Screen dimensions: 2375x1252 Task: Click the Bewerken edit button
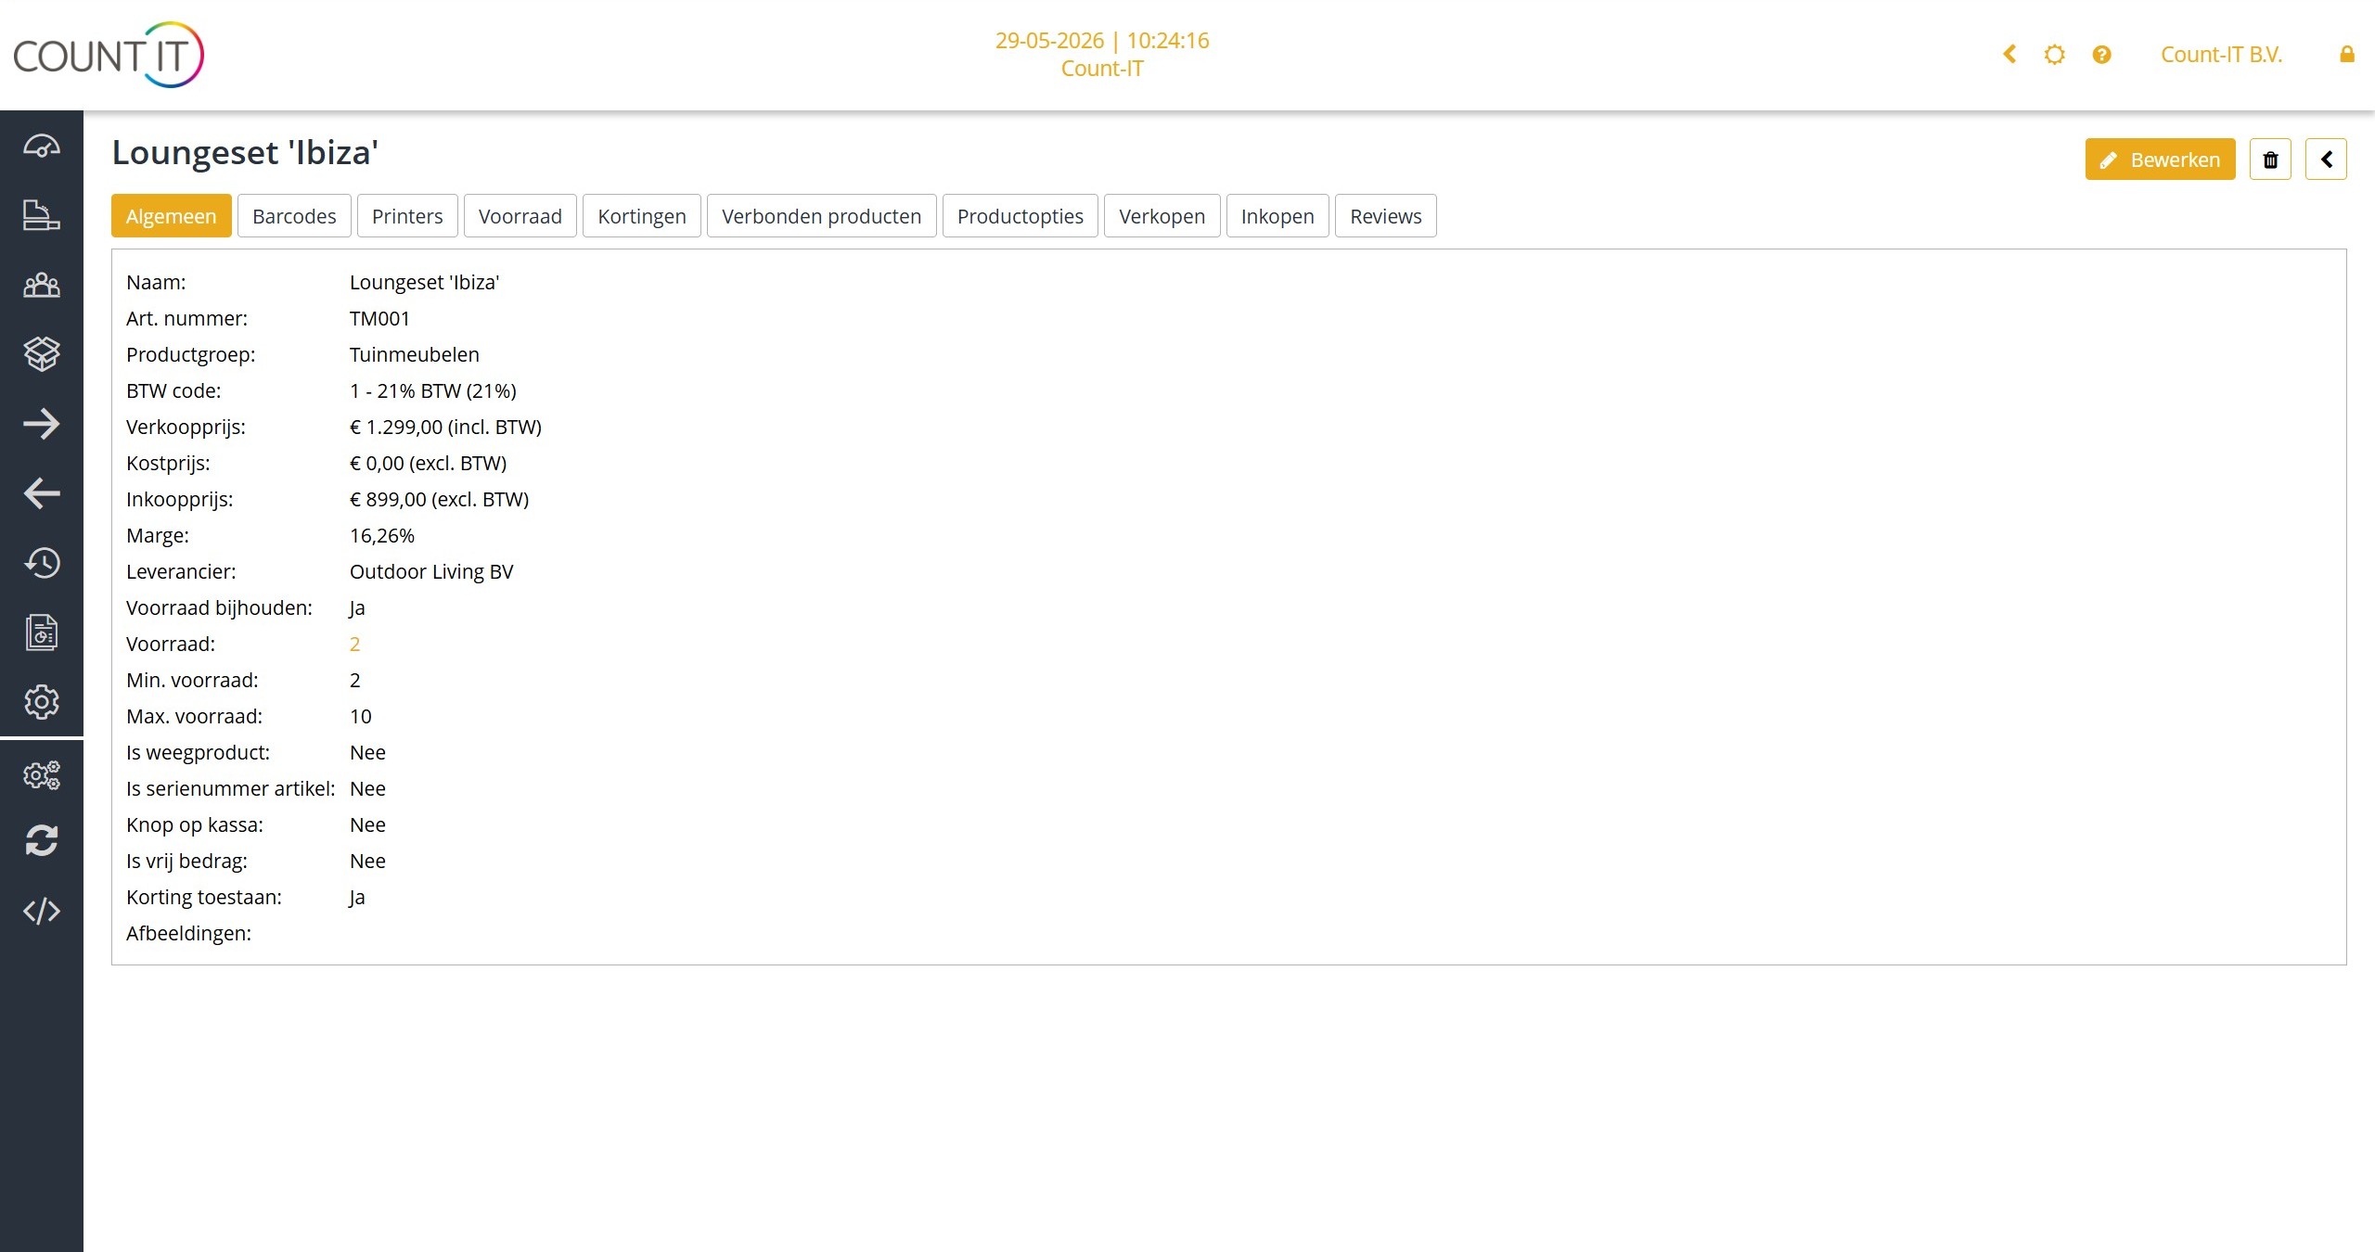[2160, 160]
